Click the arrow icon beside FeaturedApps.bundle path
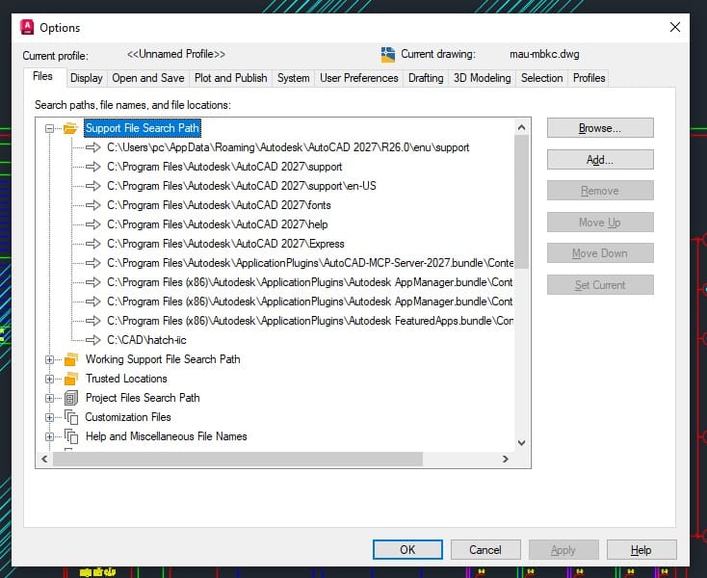707x578 pixels. (x=92, y=321)
